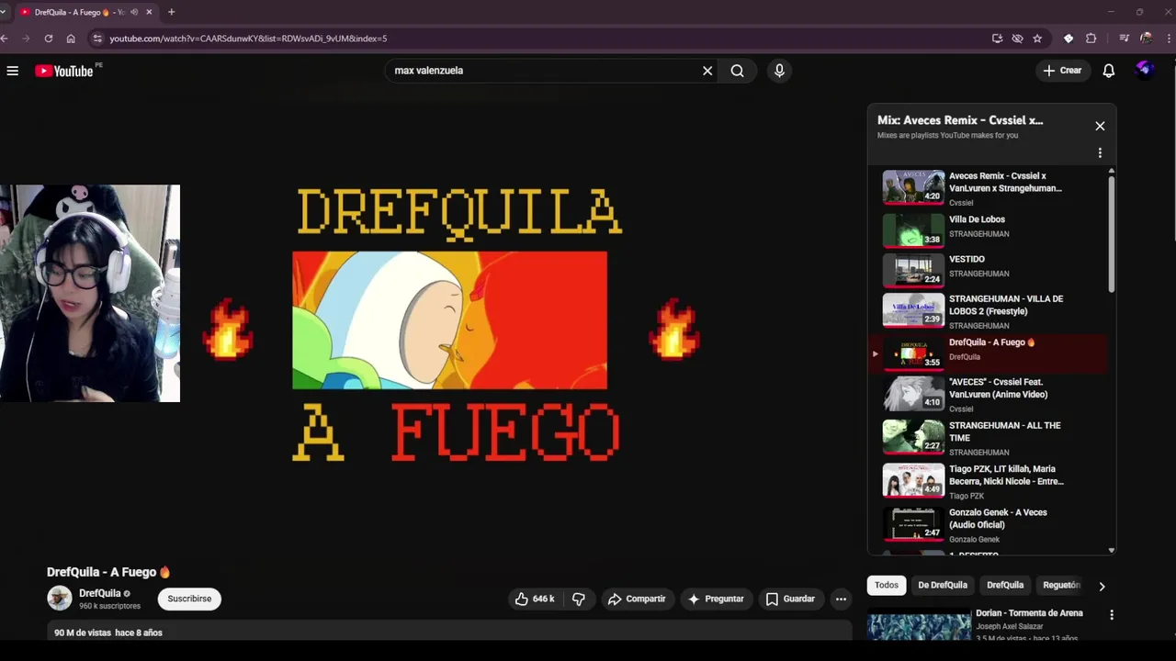Open options for Dorian - Tormenta de Arena
This screenshot has height=661, width=1176.
coord(1112,615)
